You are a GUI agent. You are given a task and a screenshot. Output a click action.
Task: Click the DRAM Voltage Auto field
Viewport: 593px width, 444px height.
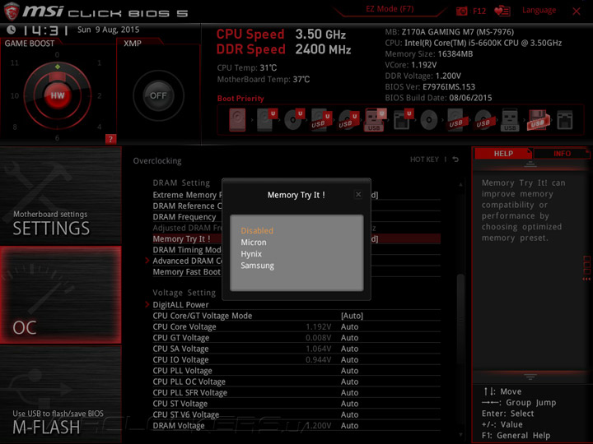349,425
